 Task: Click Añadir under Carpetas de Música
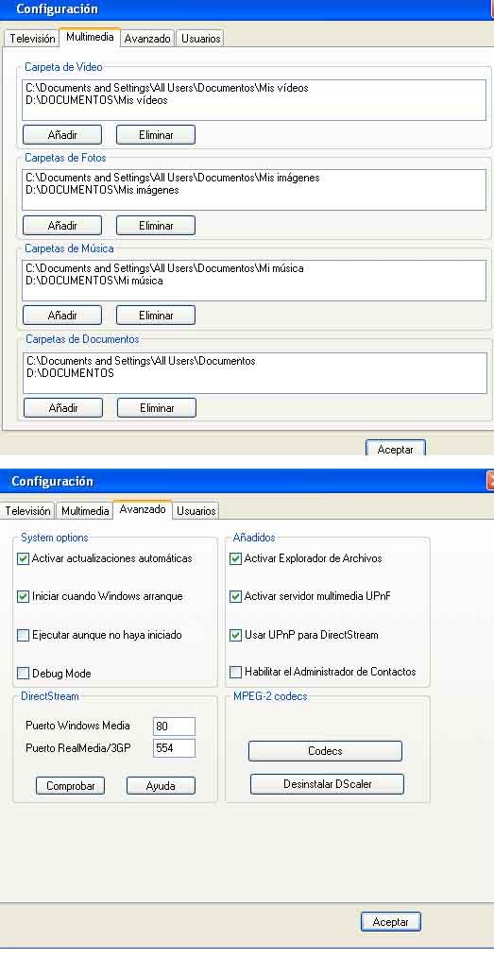tap(62, 316)
